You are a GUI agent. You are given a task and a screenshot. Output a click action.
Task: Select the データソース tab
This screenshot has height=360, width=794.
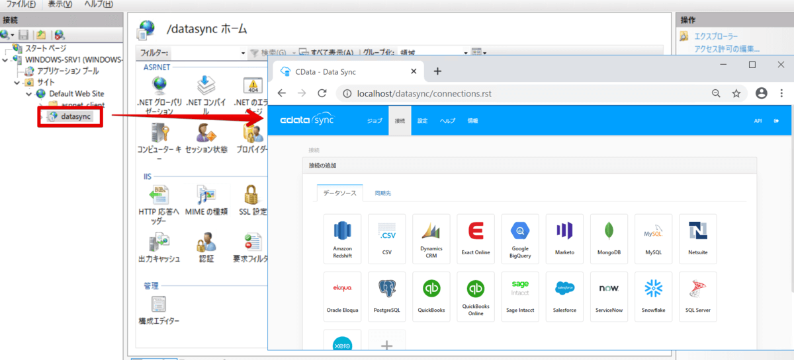click(x=340, y=193)
